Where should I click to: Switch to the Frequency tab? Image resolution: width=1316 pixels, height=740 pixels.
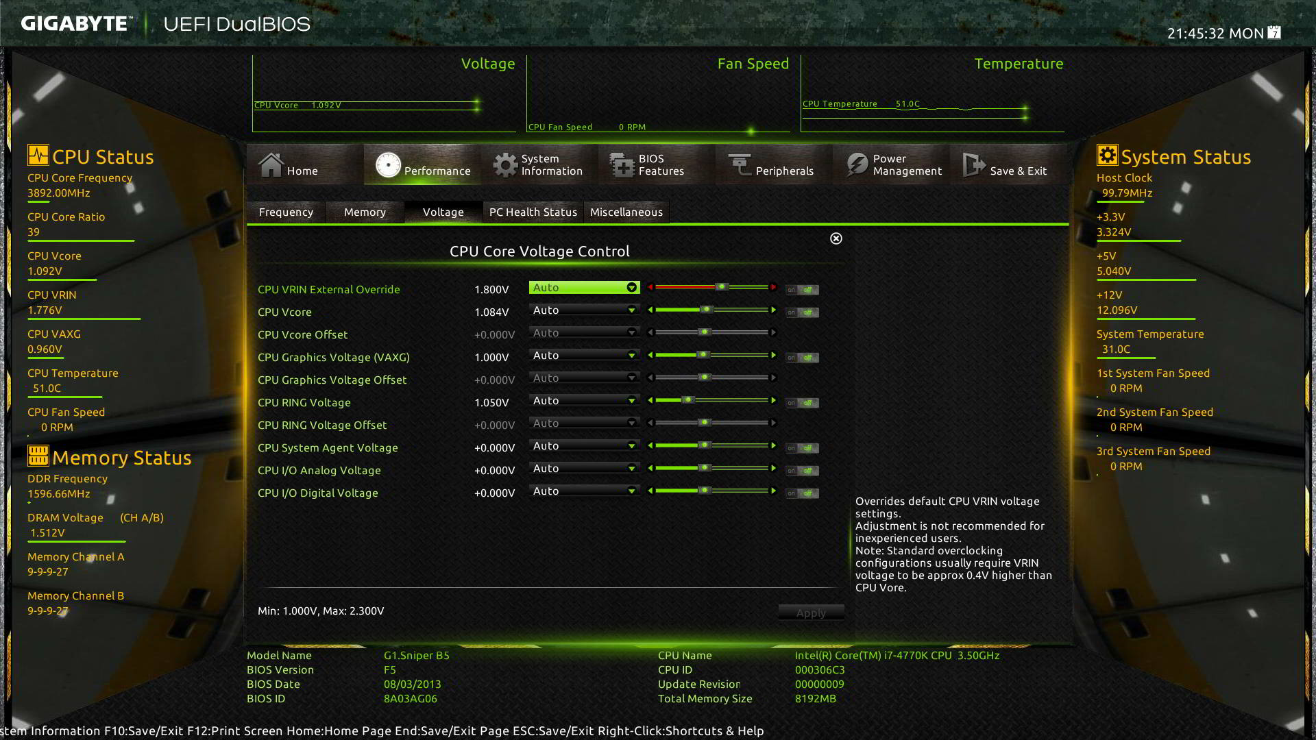286,212
